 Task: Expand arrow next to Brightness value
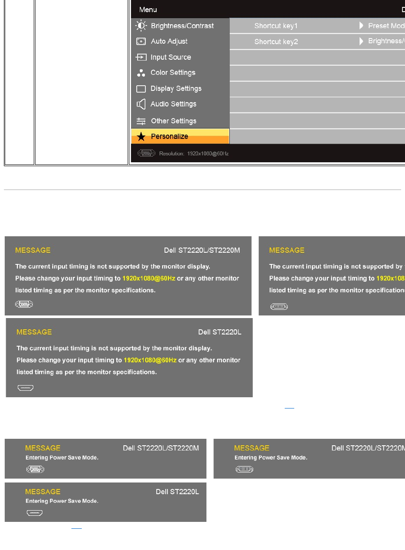pos(361,42)
